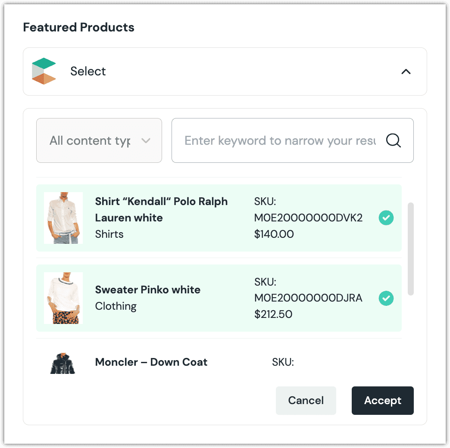The width and height of the screenshot is (450, 448).
Task: Click the keyword search input field
Action: [x=280, y=140]
